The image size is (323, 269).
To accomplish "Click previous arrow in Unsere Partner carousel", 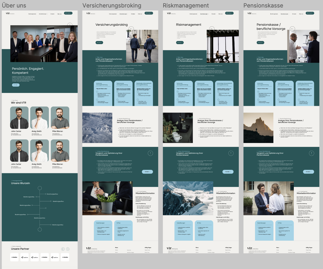I will click(63, 249).
